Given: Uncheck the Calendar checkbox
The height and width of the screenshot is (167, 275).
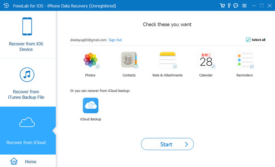Looking at the screenshot, I should 213,67.
